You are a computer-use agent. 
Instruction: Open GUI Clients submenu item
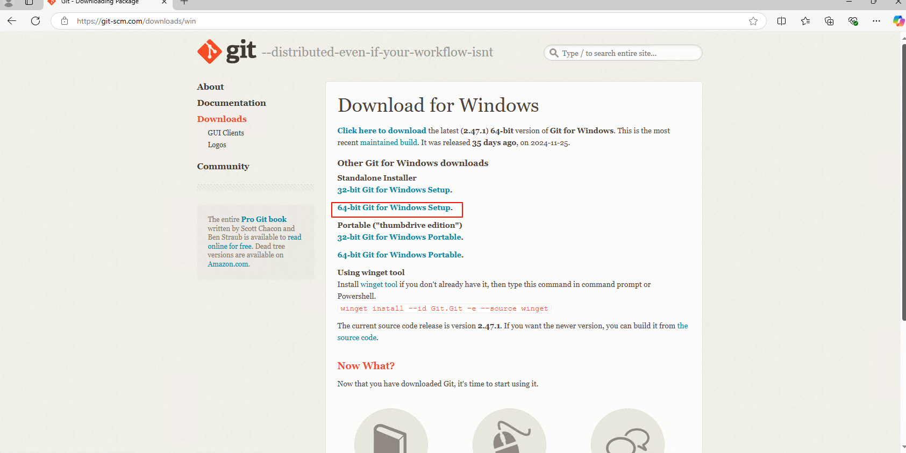226,133
